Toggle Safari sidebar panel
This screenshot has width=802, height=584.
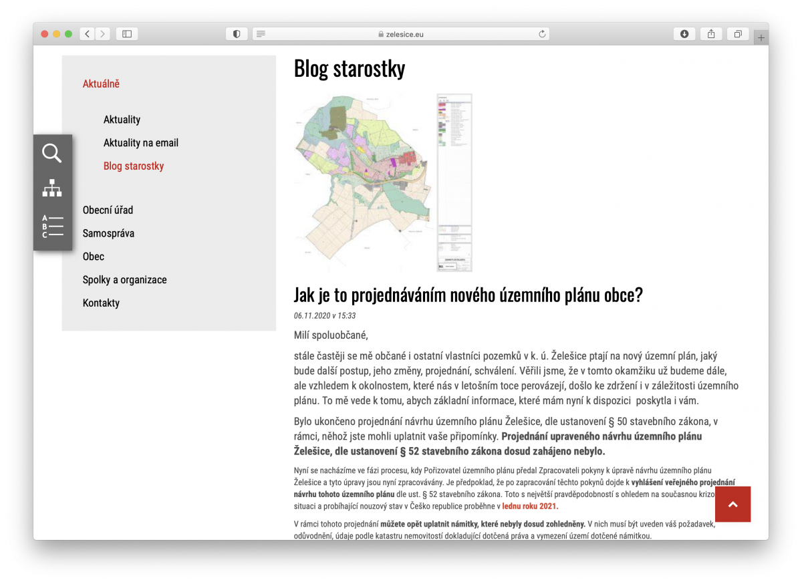pyautogui.click(x=127, y=34)
